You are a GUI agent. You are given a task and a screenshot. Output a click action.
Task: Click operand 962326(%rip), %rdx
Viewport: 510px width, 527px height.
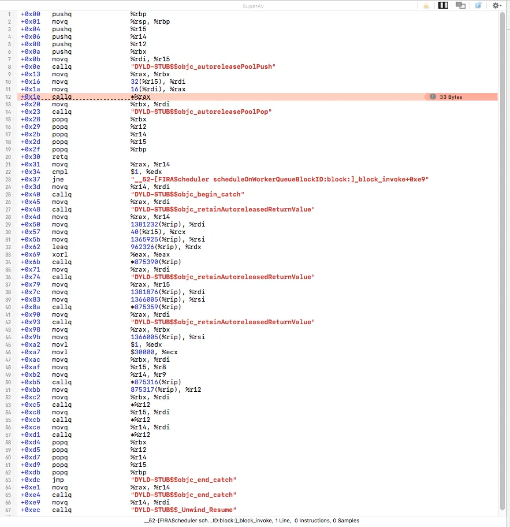[166, 247]
